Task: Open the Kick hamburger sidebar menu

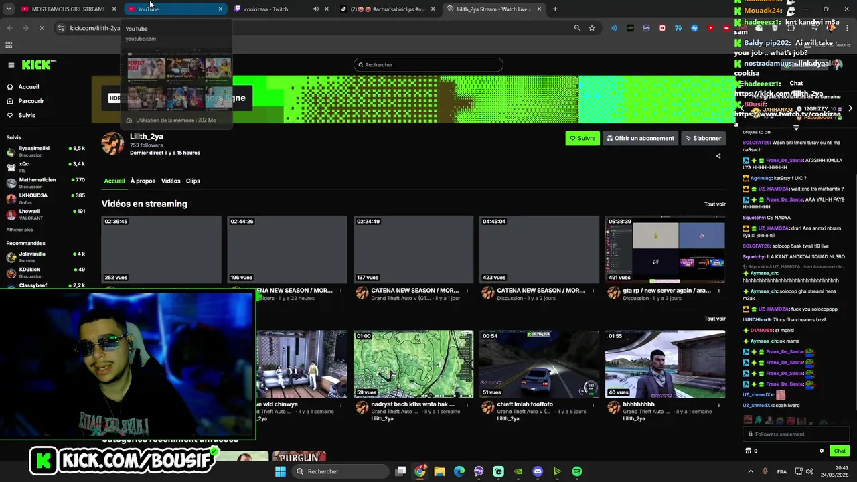Action: pos(11,65)
